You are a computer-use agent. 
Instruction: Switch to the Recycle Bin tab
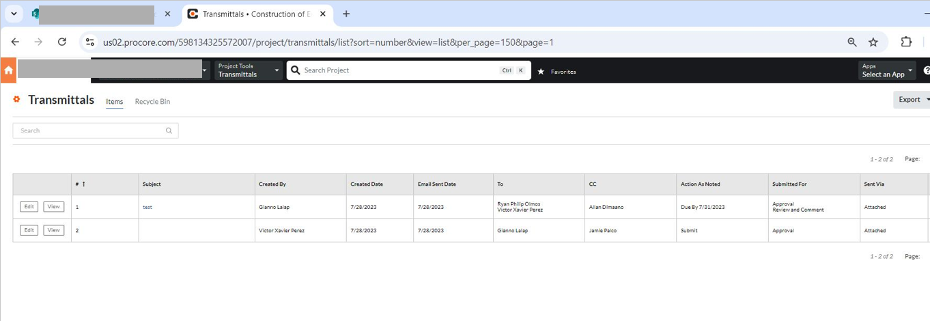pyautogui.click(x=152, y=102)
